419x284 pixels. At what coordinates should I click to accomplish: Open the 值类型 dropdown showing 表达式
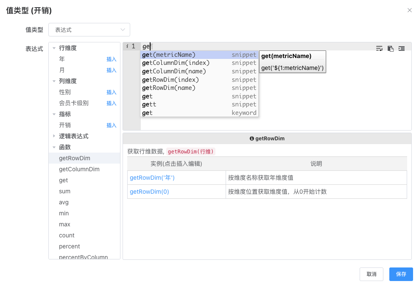pos(89,30)
